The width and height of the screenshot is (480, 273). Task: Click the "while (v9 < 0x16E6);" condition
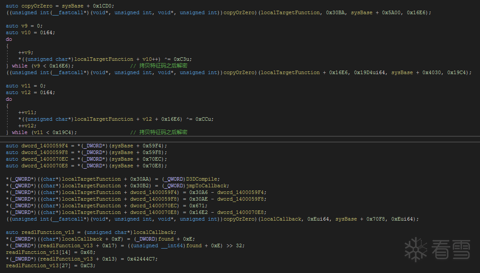(43, 66)
